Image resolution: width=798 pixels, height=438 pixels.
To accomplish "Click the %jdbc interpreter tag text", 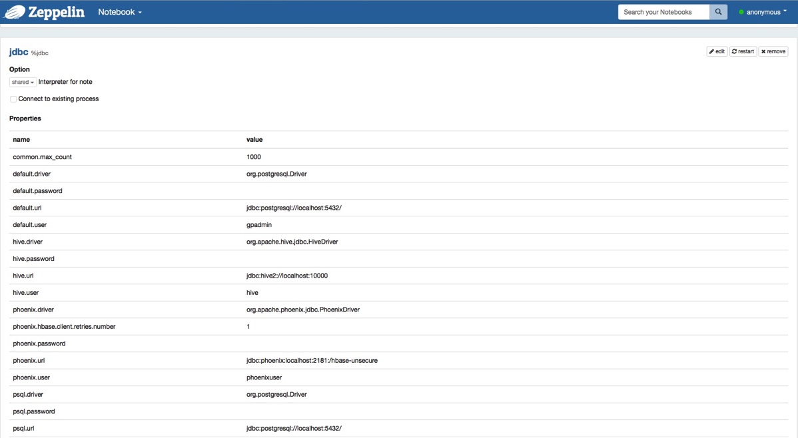I will (40, 53).
